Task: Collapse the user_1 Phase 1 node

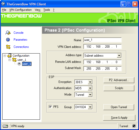Action: (x=9, y=60)
